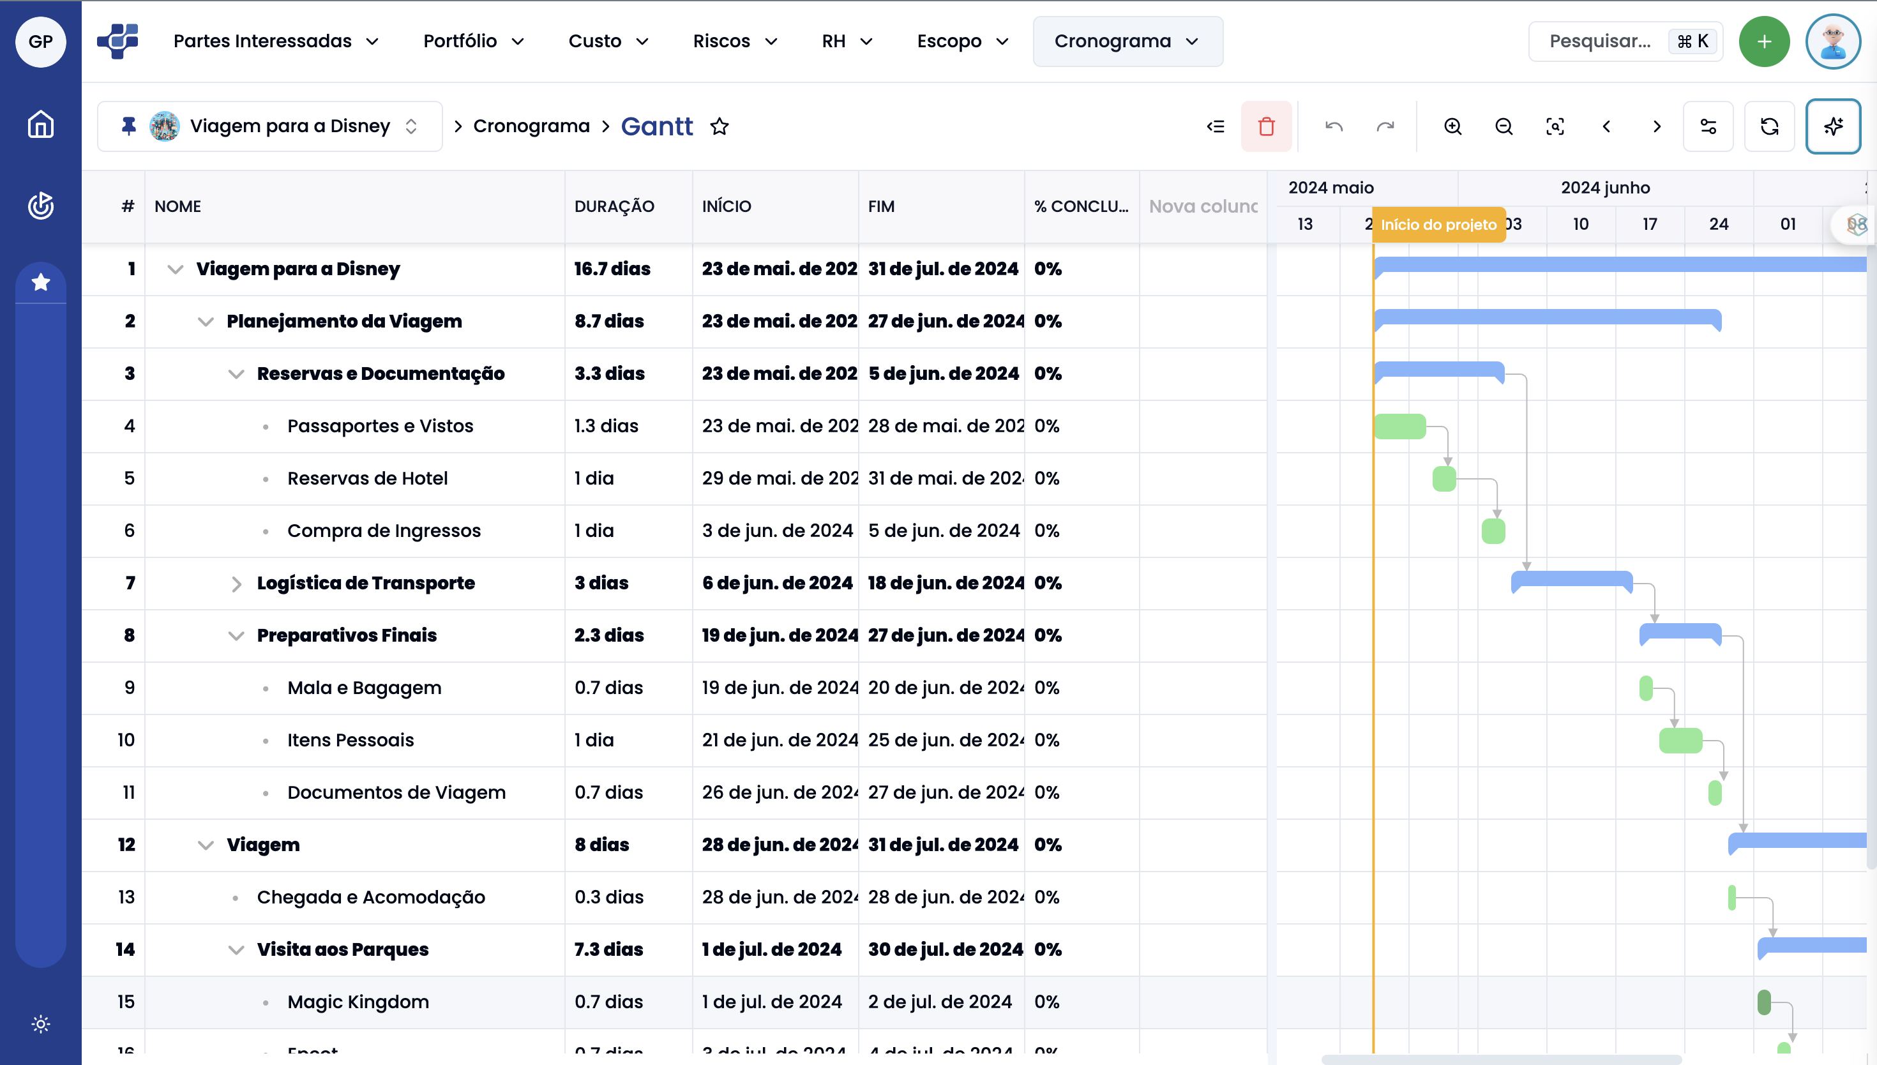Click the red delete trash icon
The image size is (1877, 1065).
pyautogui.click(x=1266, y=126)
